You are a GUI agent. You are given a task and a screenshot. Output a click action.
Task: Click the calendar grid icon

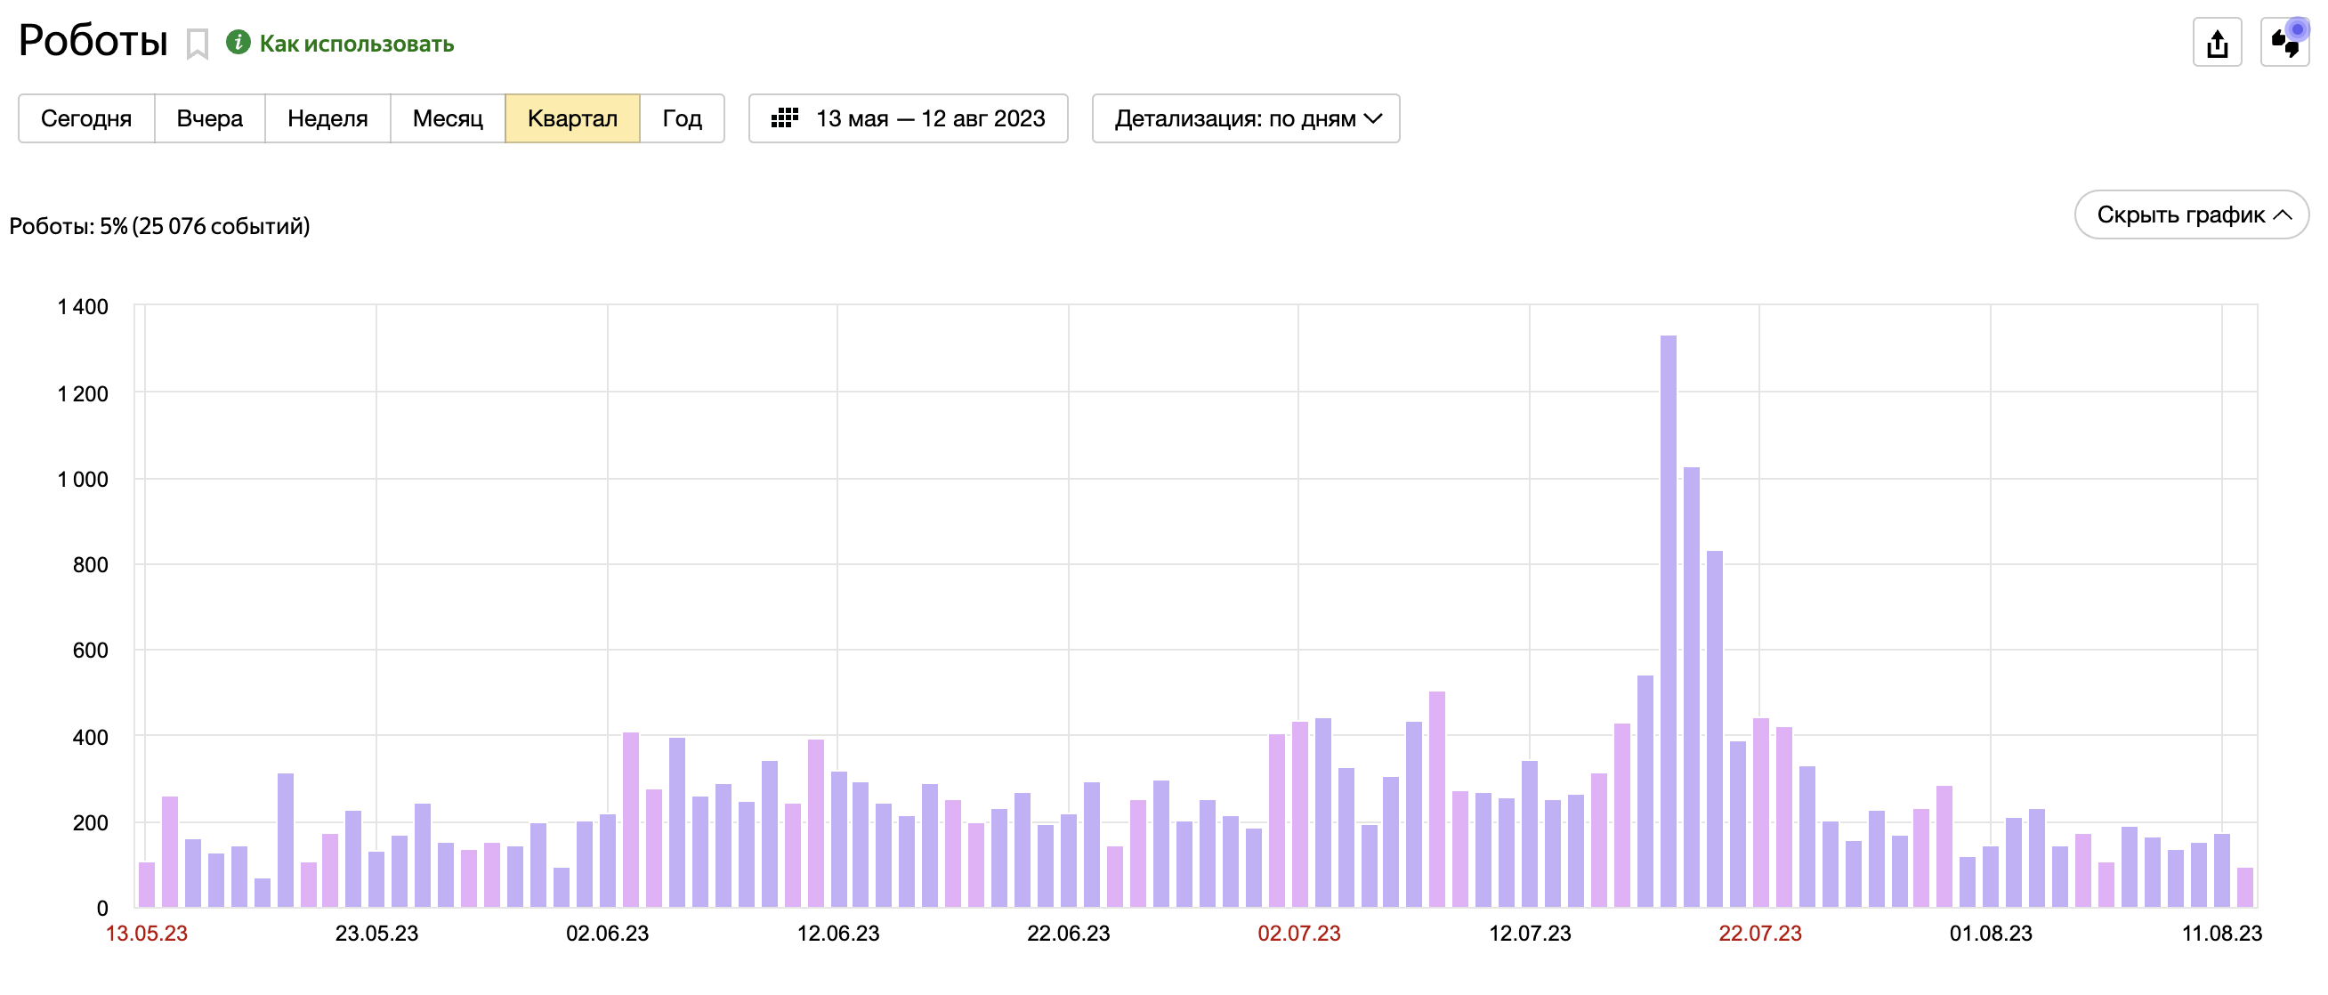point(784,118)
